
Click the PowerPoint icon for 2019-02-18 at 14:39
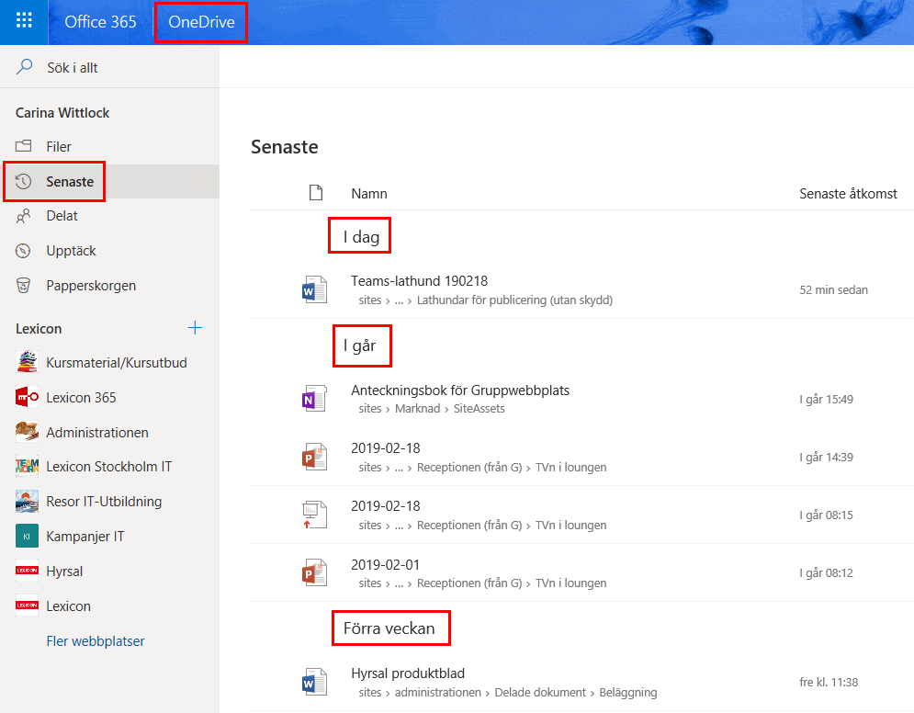point(315,457)
